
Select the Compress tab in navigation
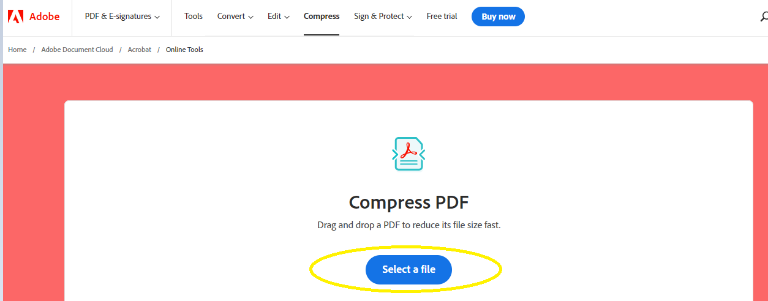click(322, 17)
